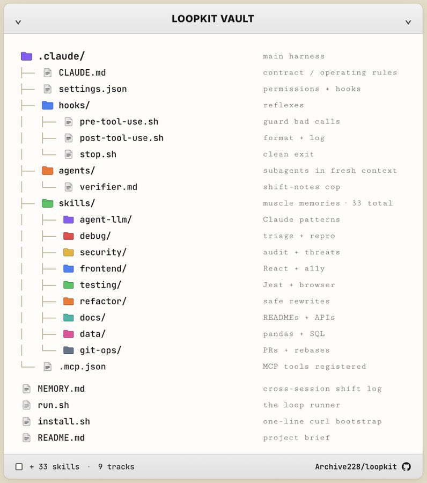Click the teal docs folder icon
The image size is (427, 483).
tap(68, 318)
